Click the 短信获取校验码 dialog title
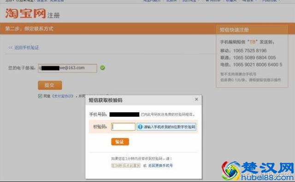295x182 pixels. (x=106, y=100)
